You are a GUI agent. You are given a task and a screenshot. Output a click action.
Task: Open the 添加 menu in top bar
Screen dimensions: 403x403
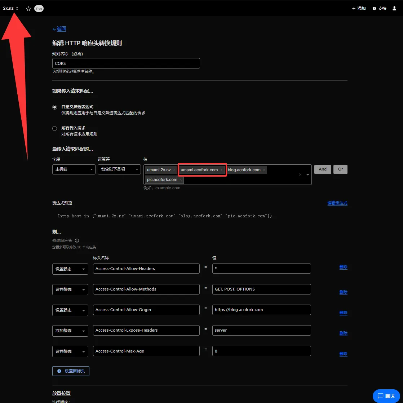click(x=359, y=8)
